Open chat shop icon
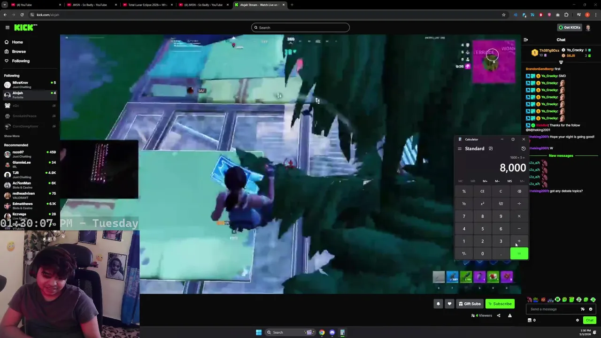The width and height of the screenshot is (601, 338). 530,321
